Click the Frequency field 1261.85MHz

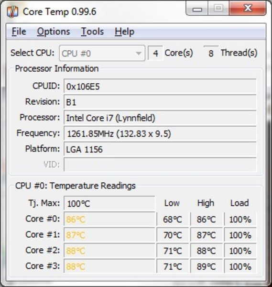tap(160, 133)
